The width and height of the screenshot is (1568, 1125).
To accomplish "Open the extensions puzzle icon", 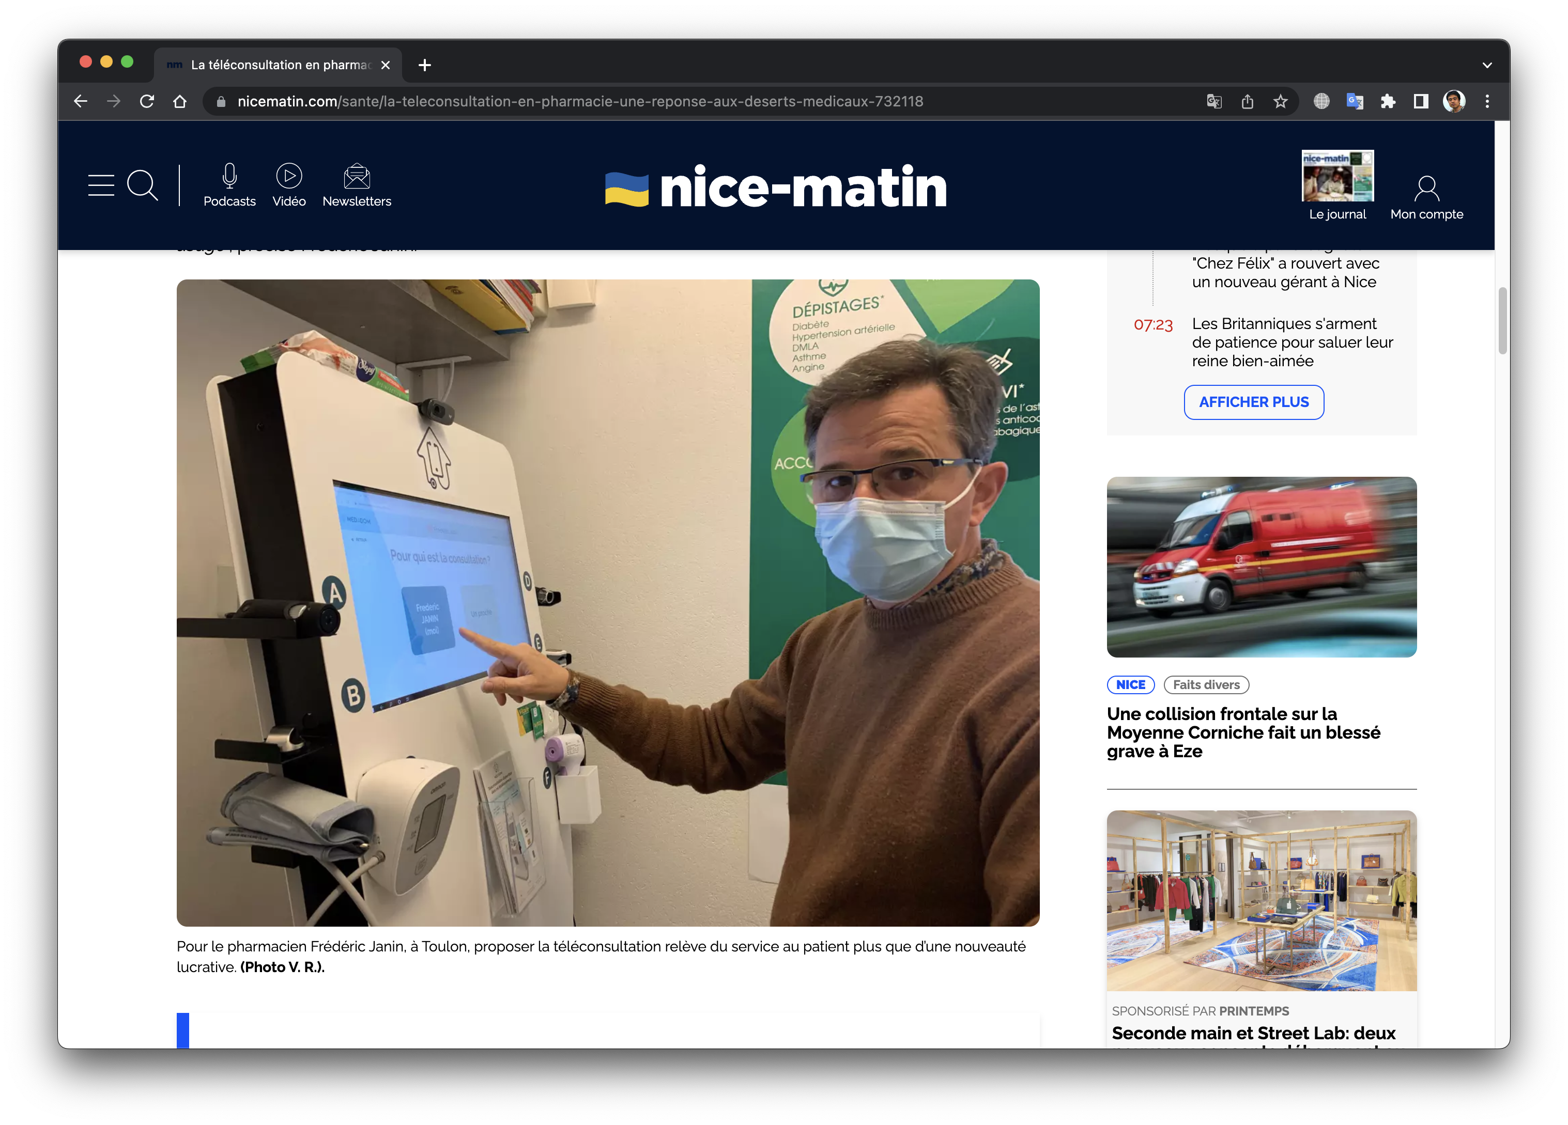I will 1388,102.
